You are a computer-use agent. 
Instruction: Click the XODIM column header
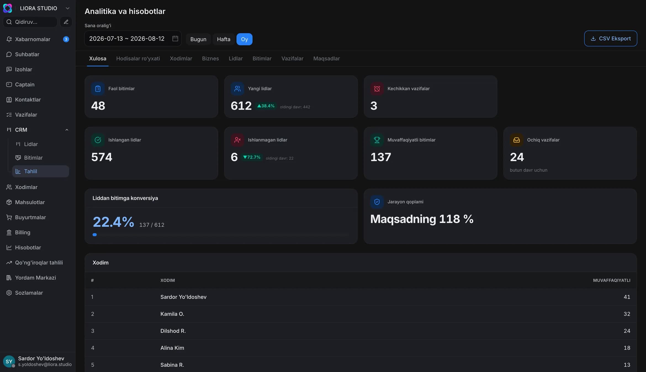click(x=168, y=280)
